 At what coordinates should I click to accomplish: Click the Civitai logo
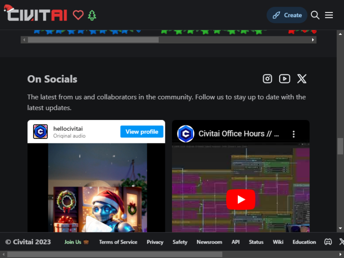pyautogui.click(x=35, y=13)
